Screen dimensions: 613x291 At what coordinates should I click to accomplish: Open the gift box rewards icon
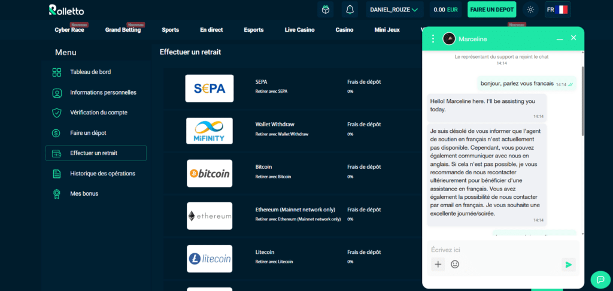click(325, 10)
